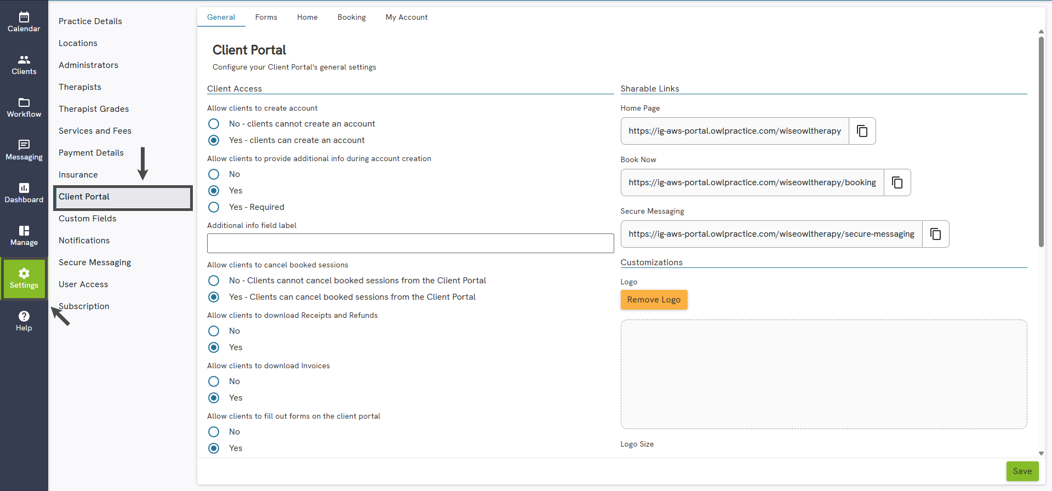
Task: Open the Messaging sidebar icon
Action: (x=24, y=150)
